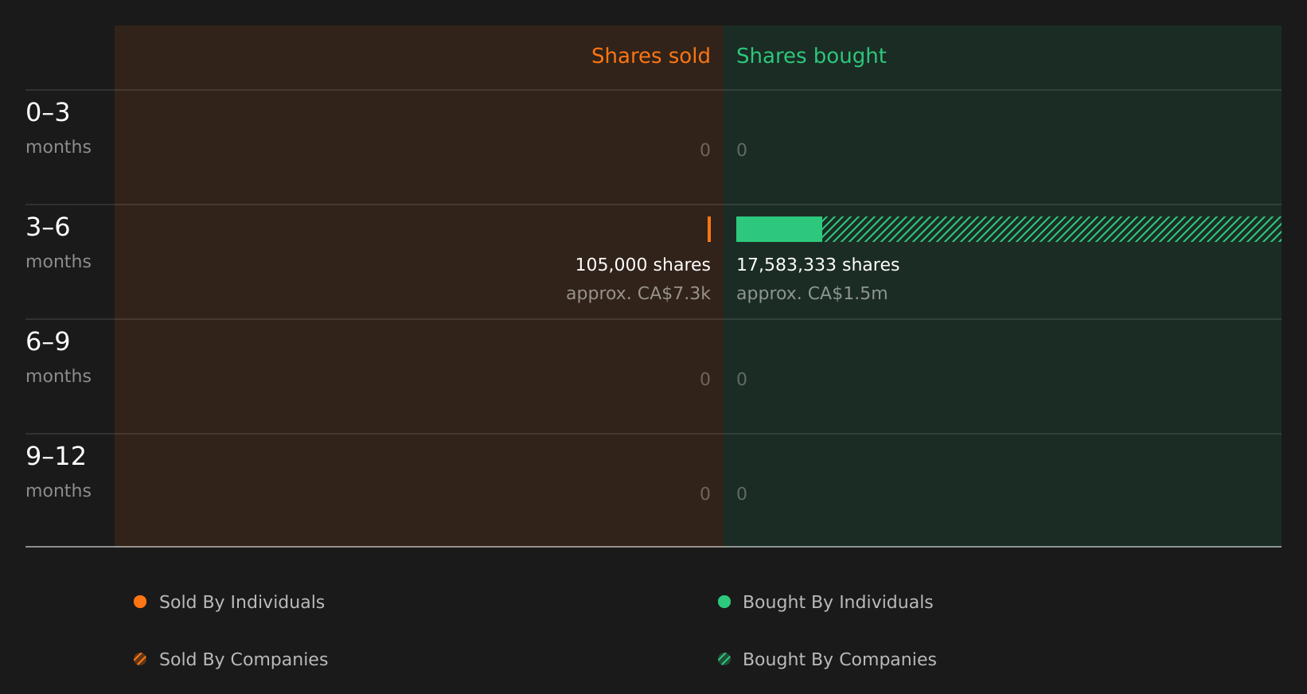Click the green Bought By Individuals legend dot
This screenshot has width=1307, height=694.
click(724, 602)
